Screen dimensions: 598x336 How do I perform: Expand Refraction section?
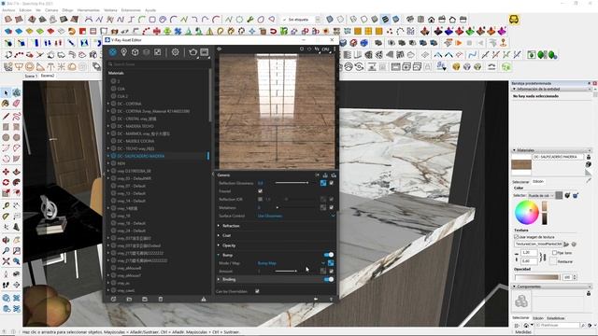219,226
